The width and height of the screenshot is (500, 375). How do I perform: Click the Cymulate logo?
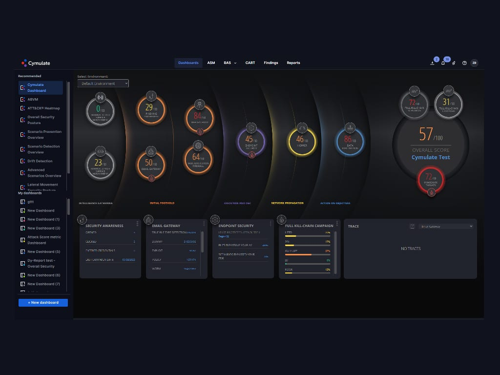(36, 63)
